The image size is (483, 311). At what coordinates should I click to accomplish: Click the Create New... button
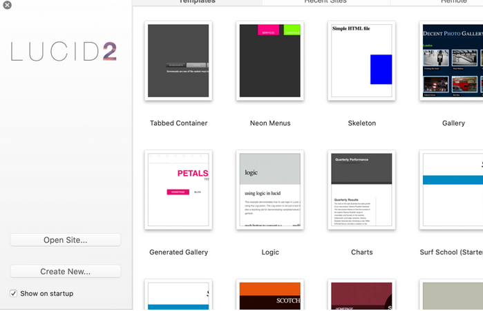[x=66, y=272]
